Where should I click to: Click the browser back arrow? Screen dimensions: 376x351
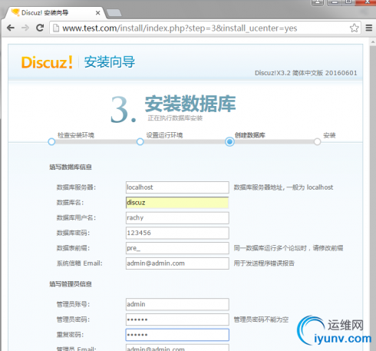[11, 28]
